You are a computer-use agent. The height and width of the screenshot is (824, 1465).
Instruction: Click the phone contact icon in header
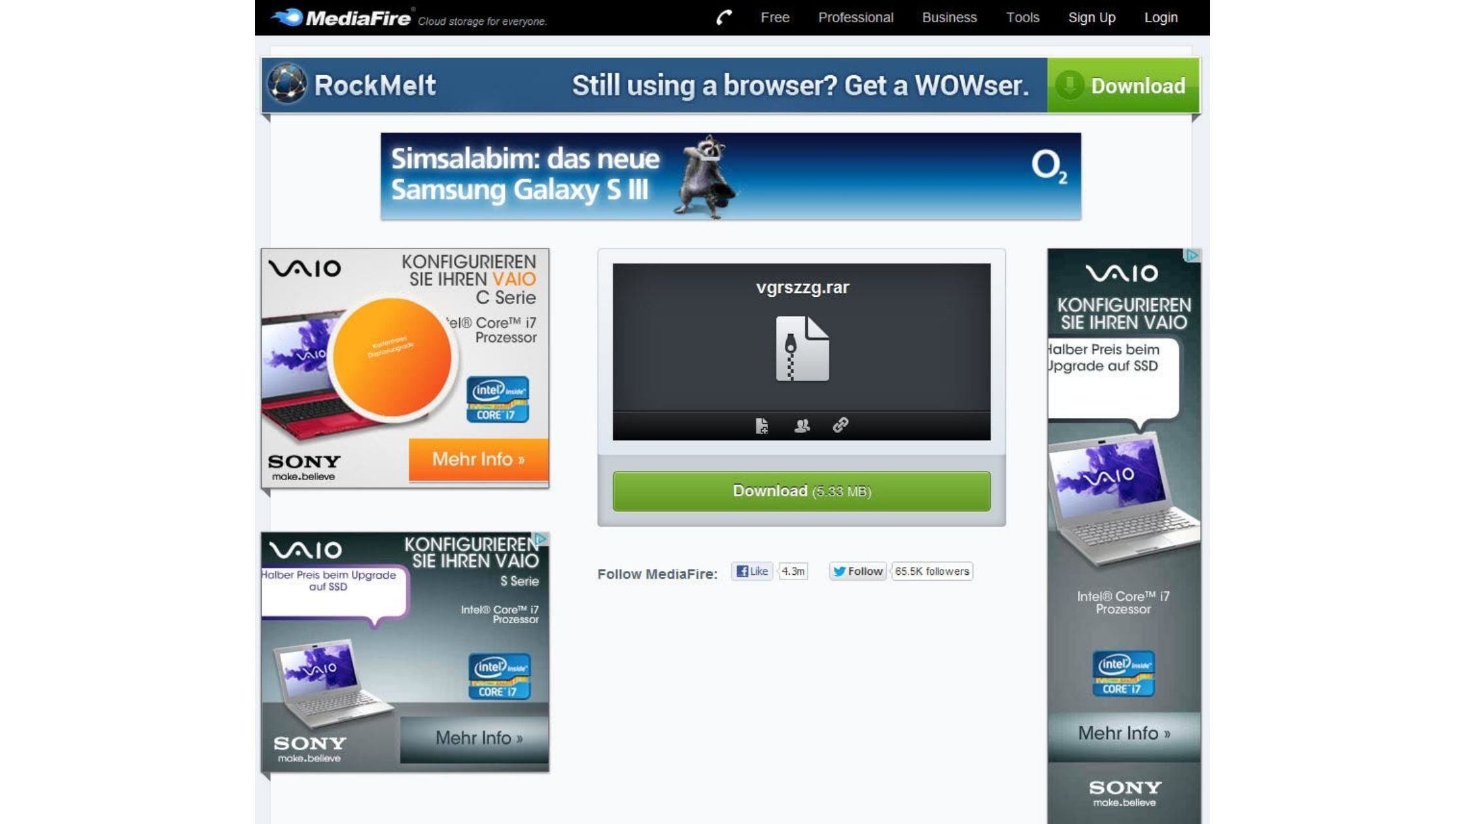724,18
